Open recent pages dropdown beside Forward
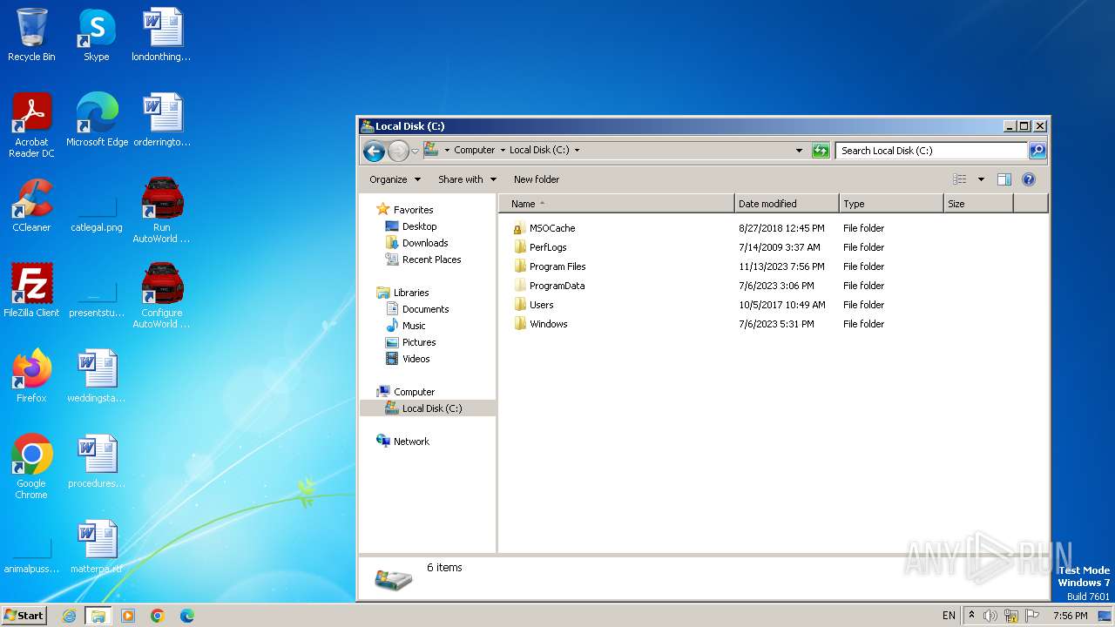Screen dimensions: 1115x627 (x=415, y=151)
